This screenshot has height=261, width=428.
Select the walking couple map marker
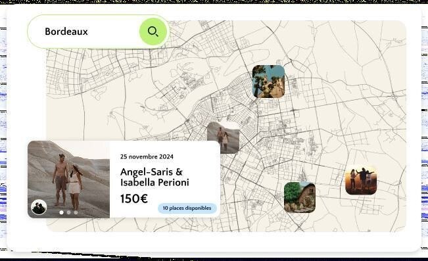[x=224, y=137]
